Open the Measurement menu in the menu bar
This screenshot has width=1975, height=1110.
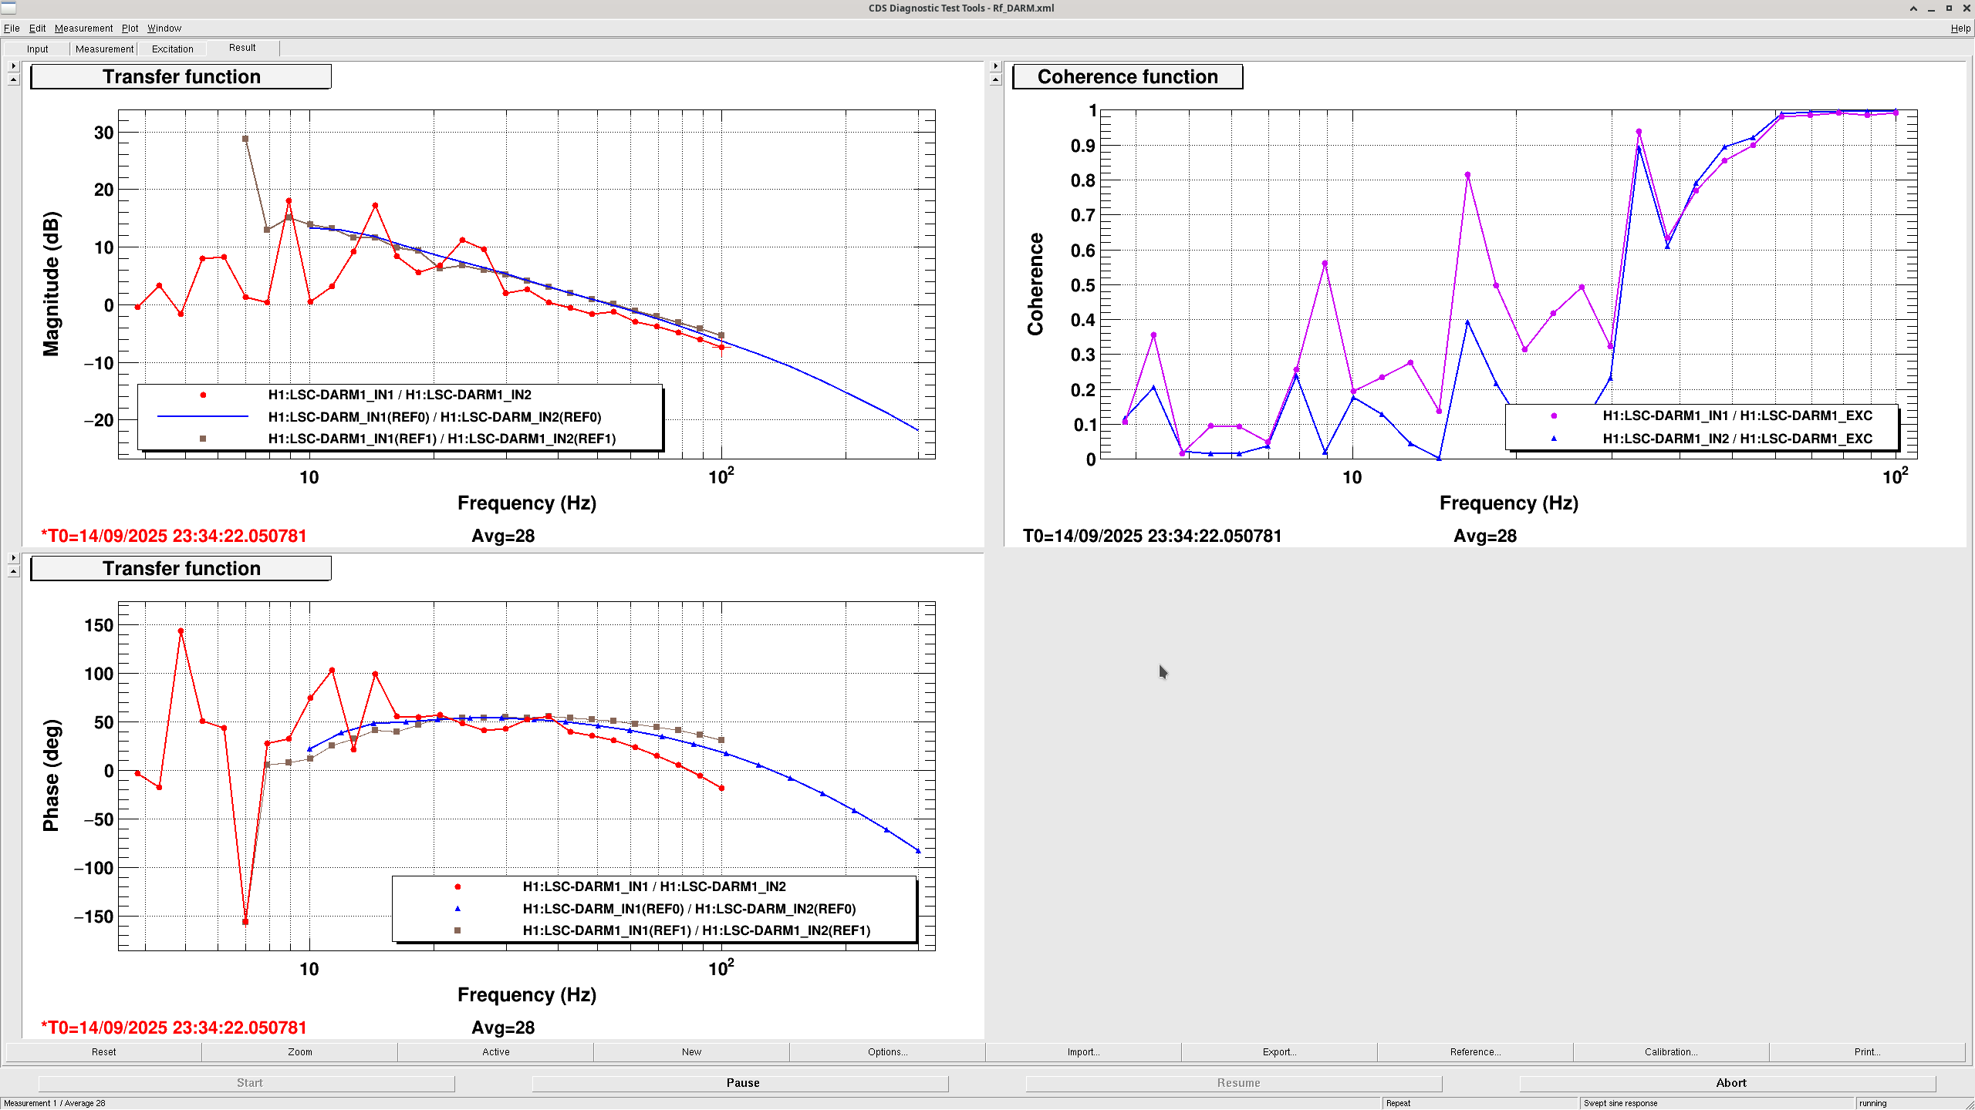83,29
